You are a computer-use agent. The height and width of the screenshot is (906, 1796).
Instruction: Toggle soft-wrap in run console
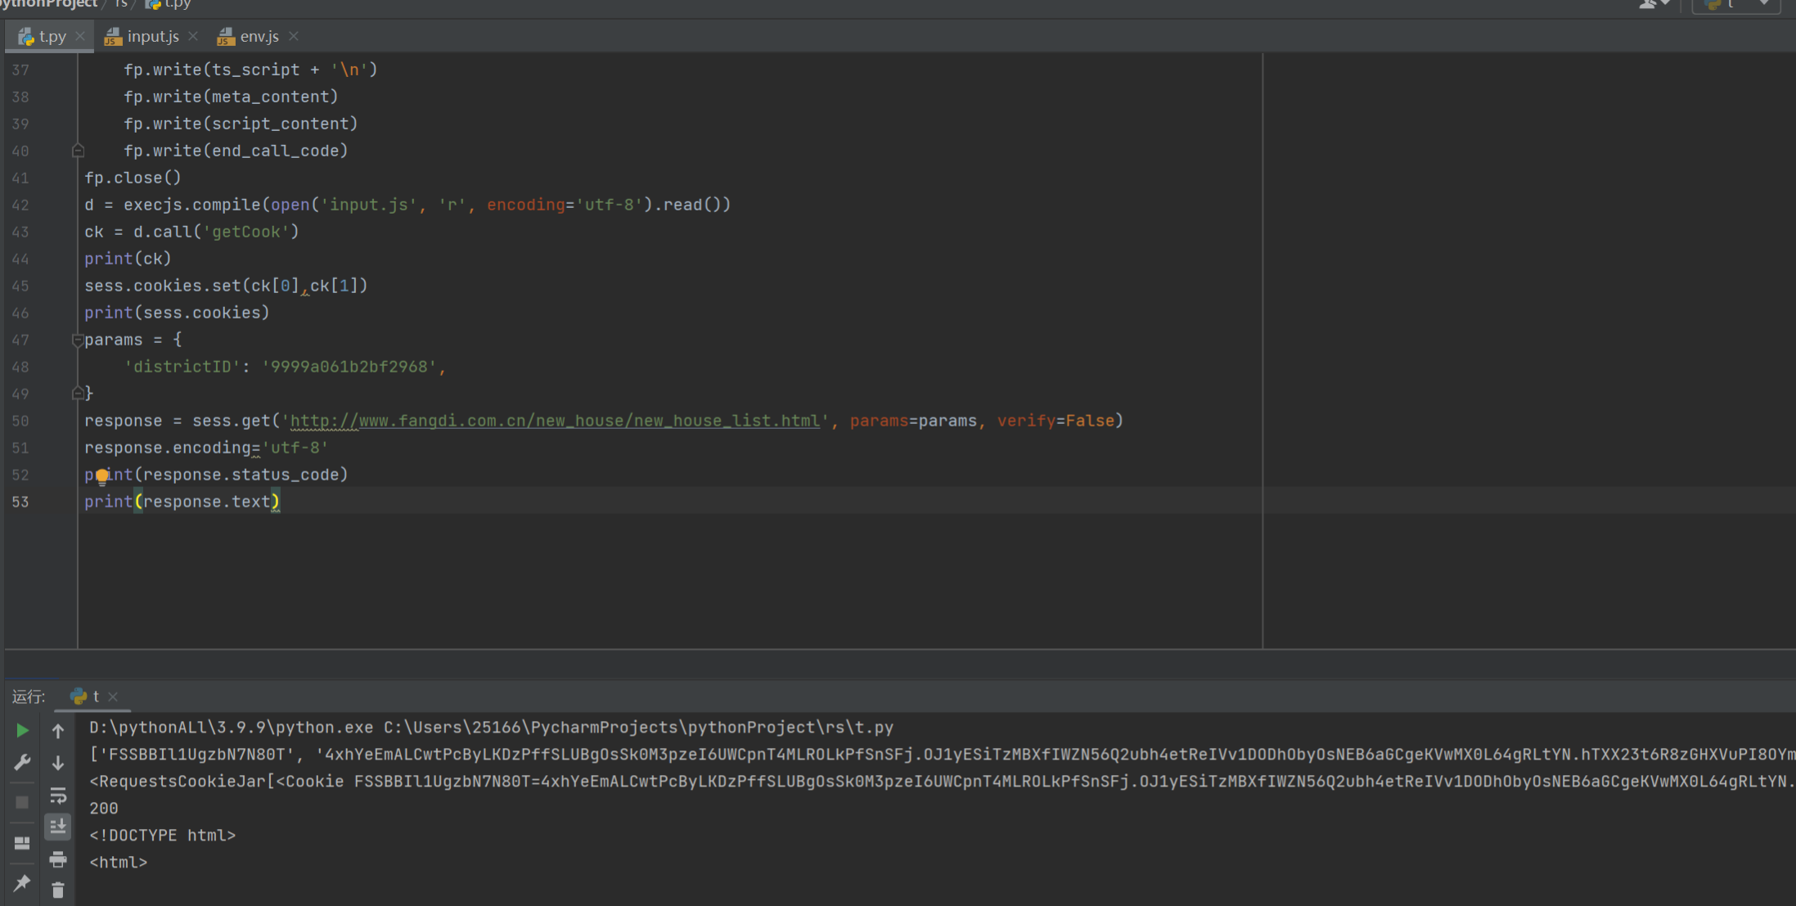point(58,796)
